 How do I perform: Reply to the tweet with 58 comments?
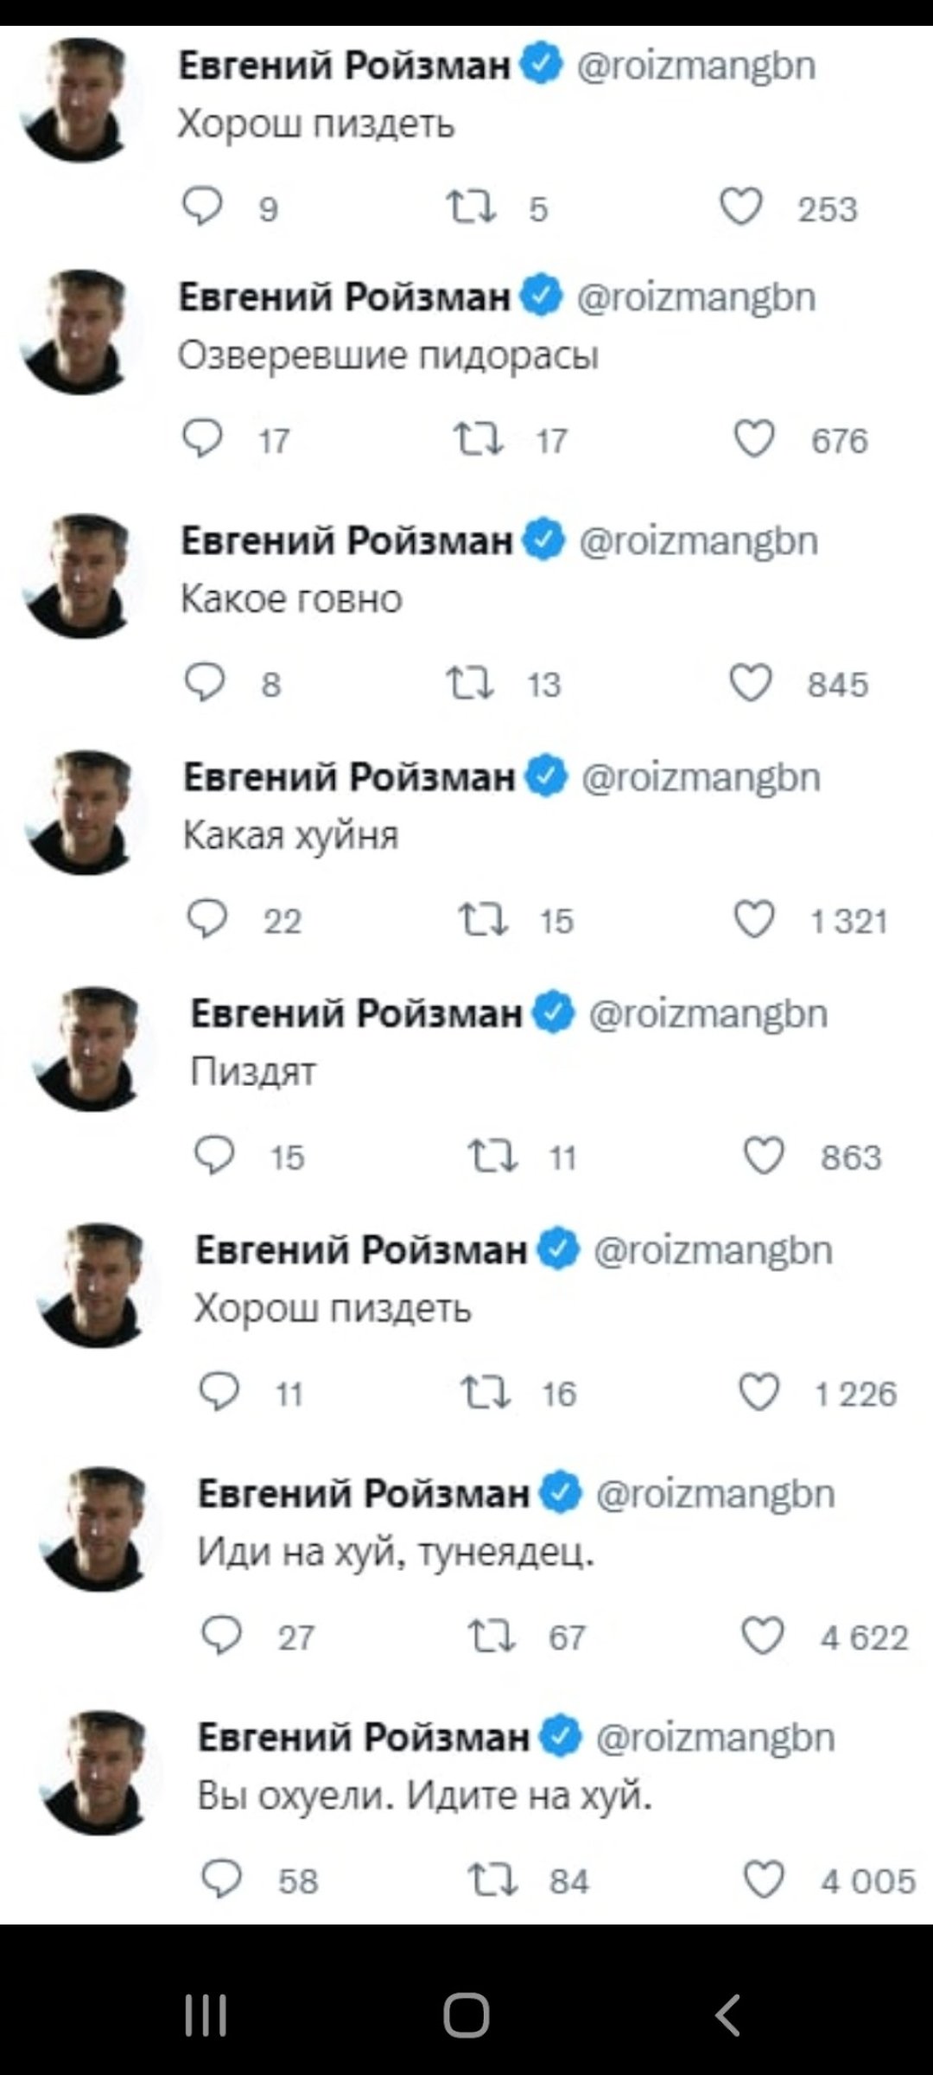(220, 1880)
